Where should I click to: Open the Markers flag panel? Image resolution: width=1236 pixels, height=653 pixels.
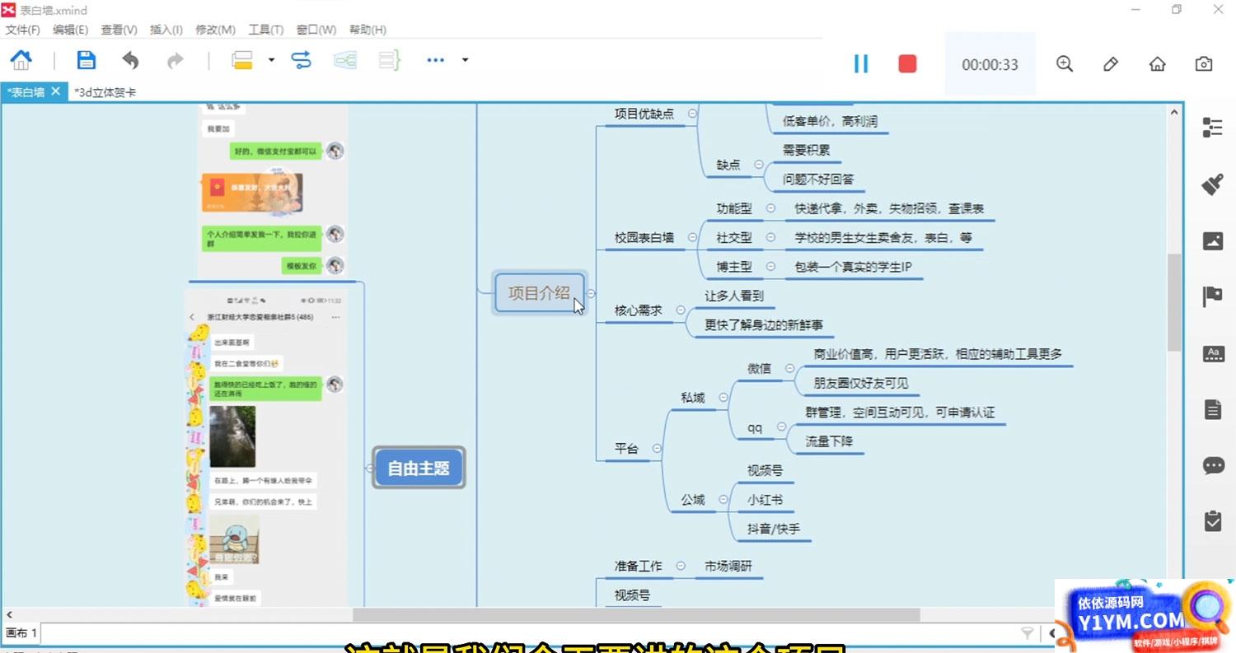pyautogui.click(x=1213, y=296)
